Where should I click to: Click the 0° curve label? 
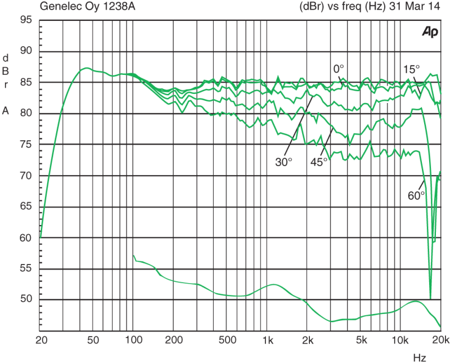[x=339, y=69]
